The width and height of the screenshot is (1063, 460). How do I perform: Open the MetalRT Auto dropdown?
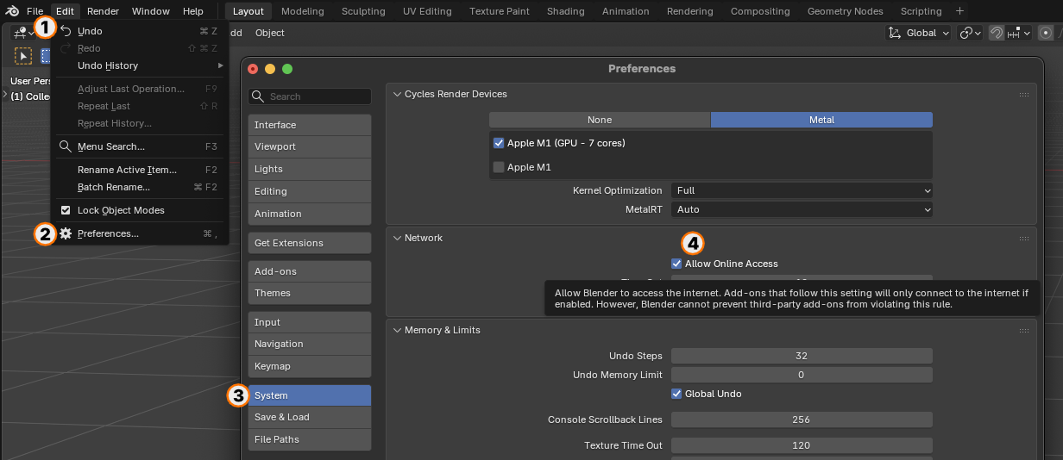[x=802, y=209]
